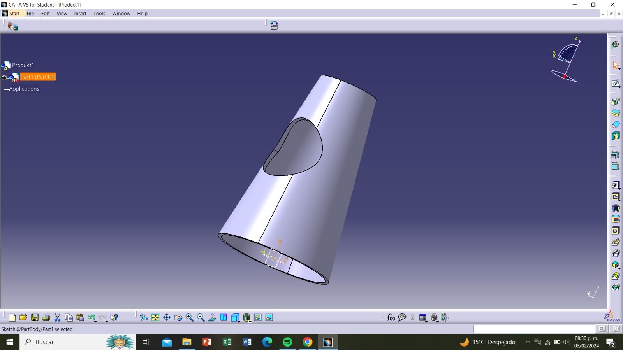The width and height of the screenshot is (623, 350).
Task: Select Part1 (Part1.1) in the tree
Action: (x=38, y=77)
